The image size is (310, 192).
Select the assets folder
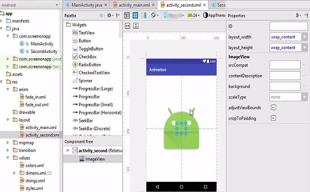[17, 74]
